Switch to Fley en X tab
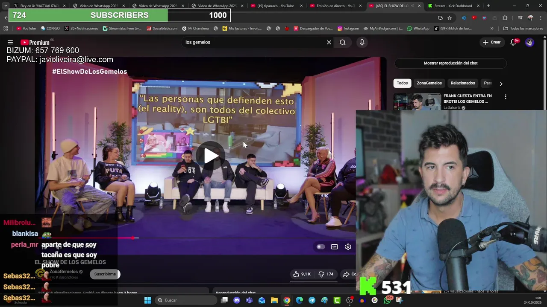The width and height of the screenshot is (547, 307). (x=39, y=6)
